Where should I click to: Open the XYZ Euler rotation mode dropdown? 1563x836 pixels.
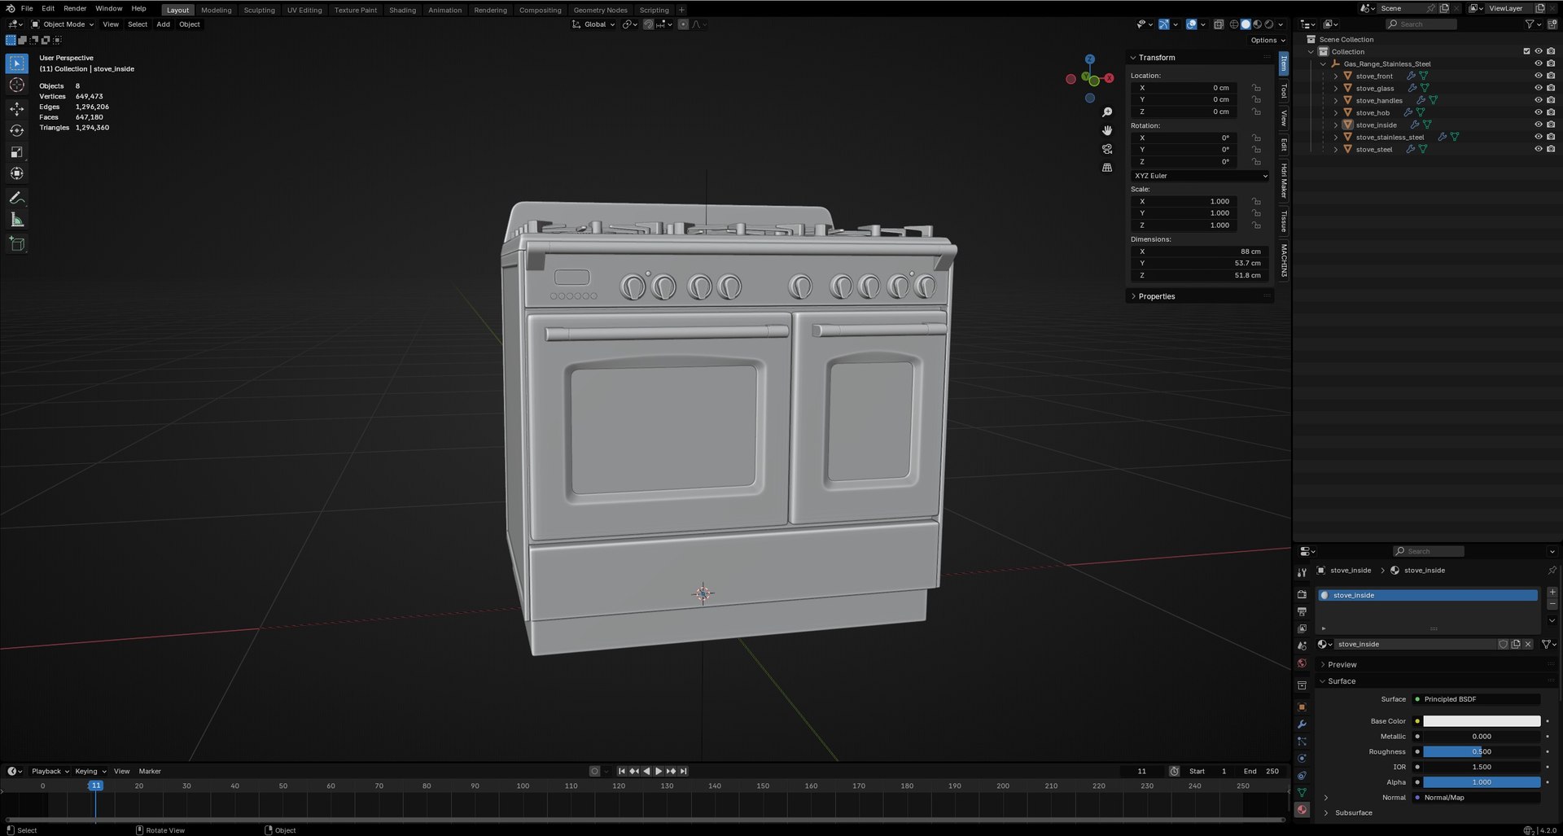pos(1201,176)
